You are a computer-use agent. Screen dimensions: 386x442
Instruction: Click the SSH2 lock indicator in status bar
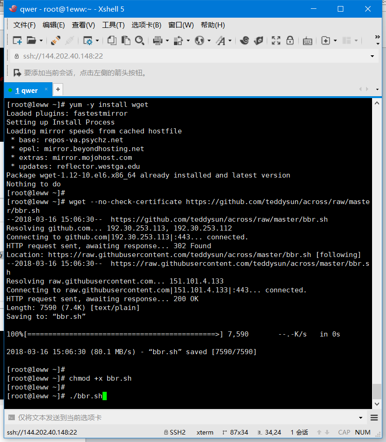pos(175,432)
